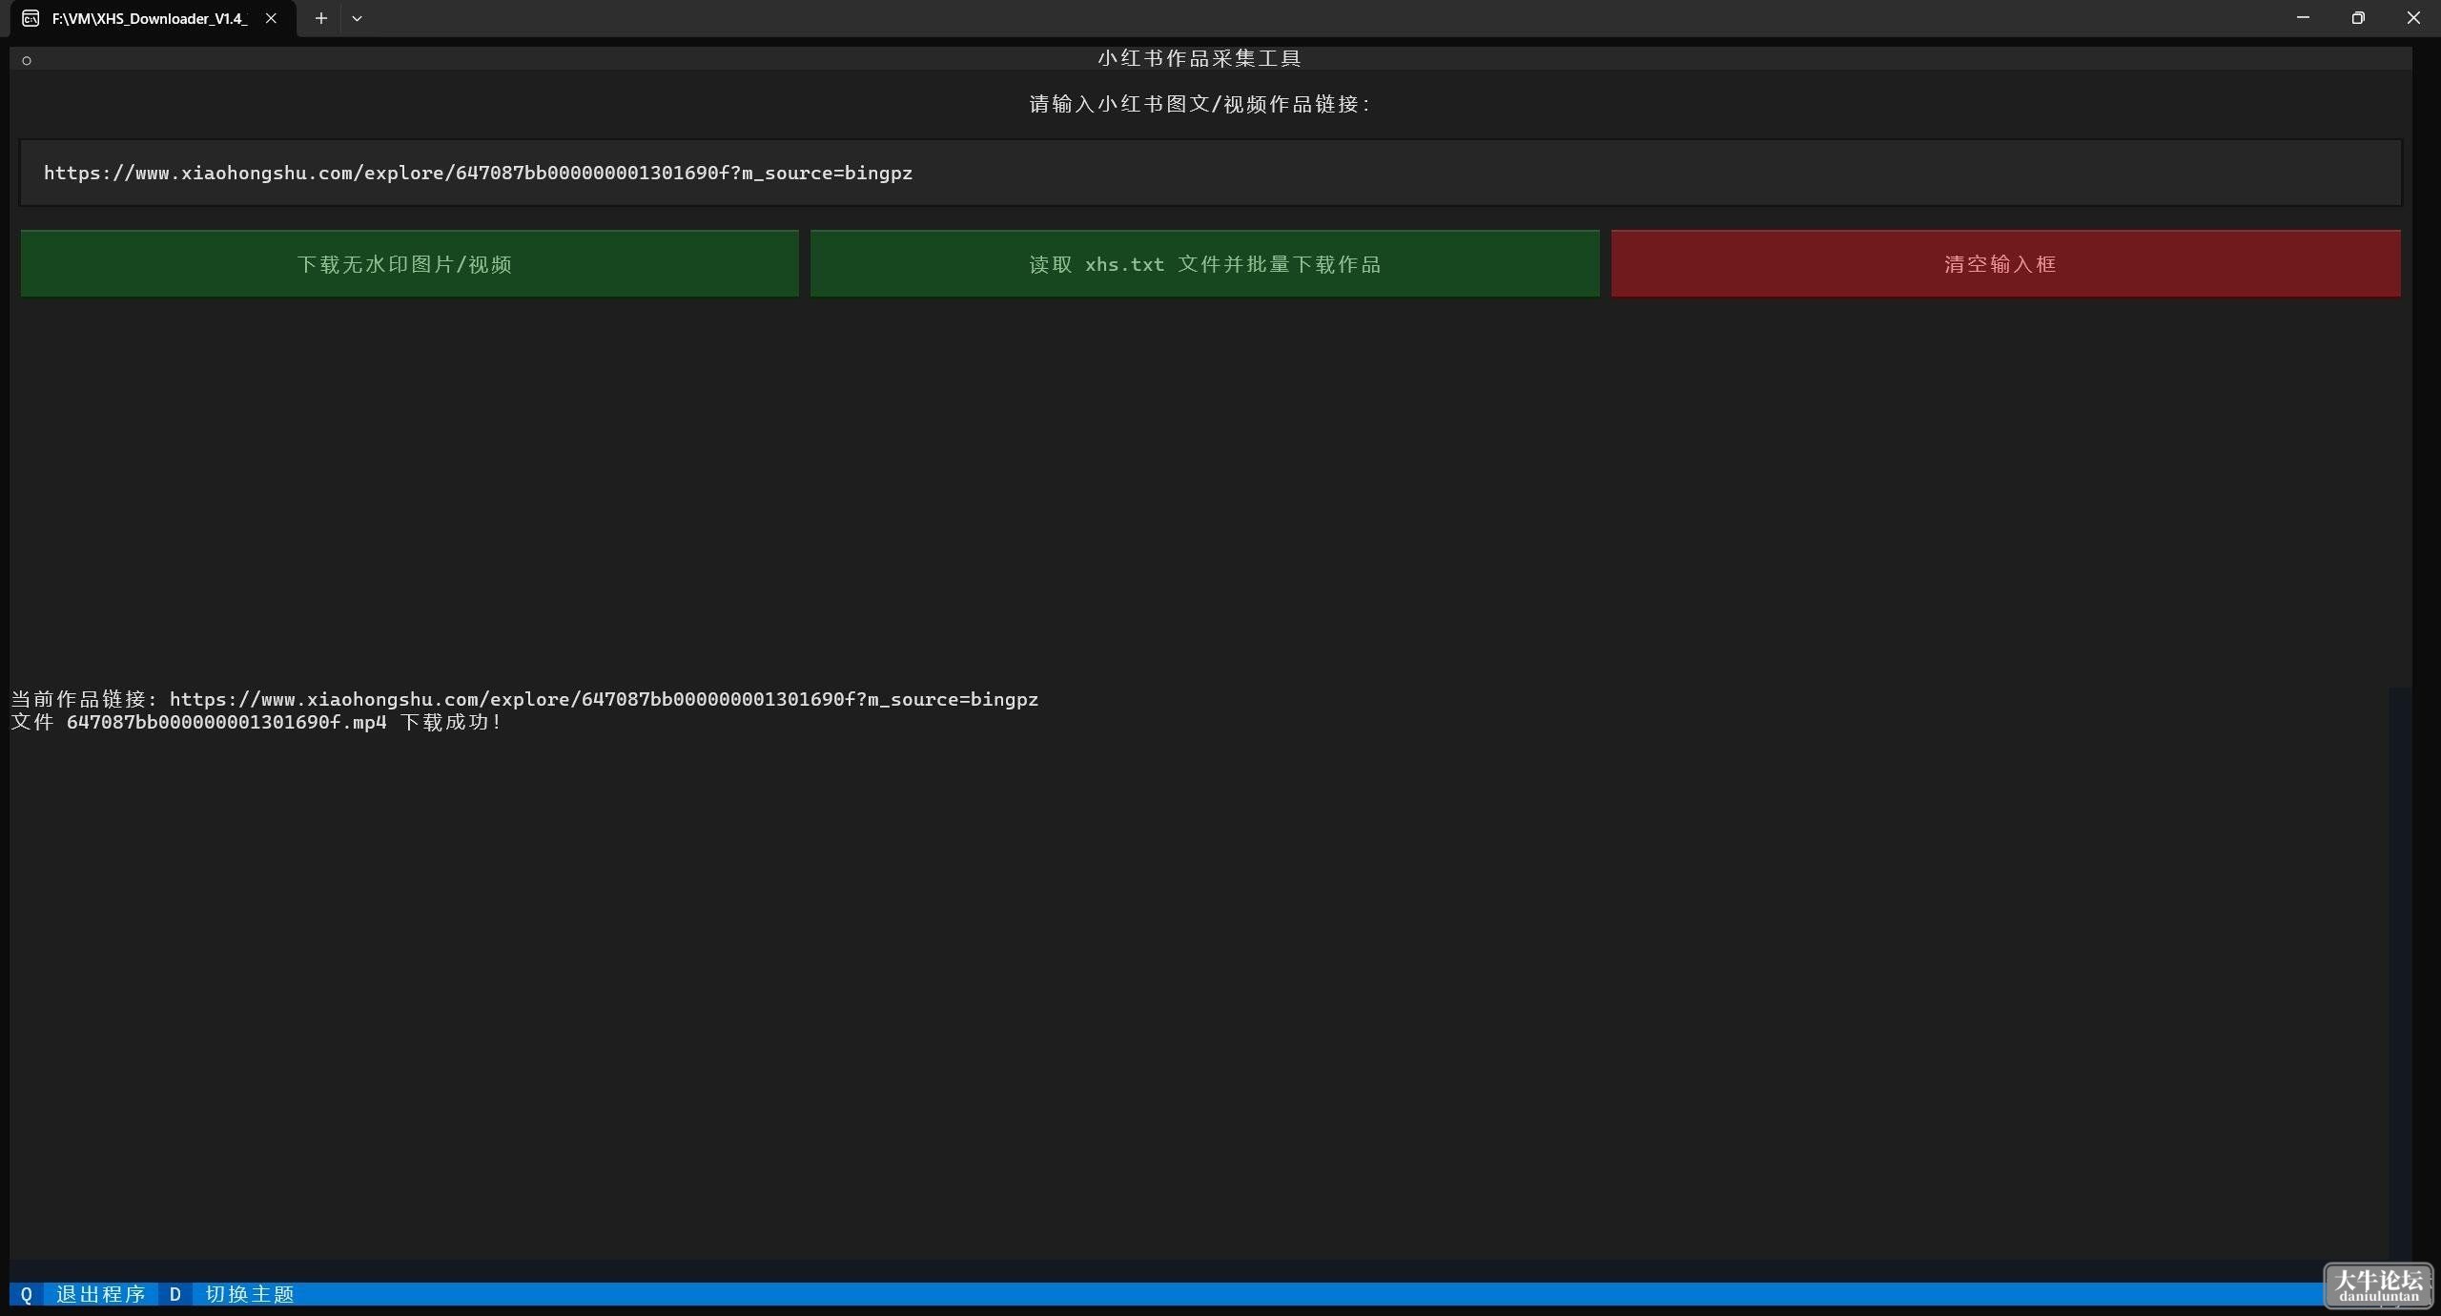Minimize the terminal window
This screenshot has height=1316, width=2441.
(x=2303, y=18)
